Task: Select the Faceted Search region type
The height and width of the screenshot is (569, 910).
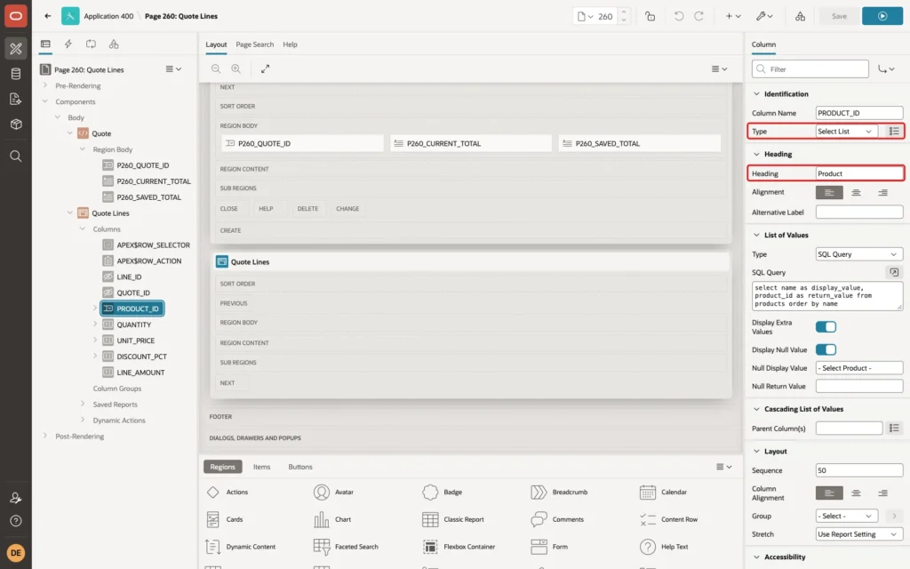Action: point(346,547)
